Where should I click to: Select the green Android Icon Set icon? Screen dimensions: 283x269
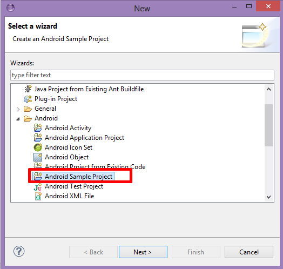(x=38, y=147)
